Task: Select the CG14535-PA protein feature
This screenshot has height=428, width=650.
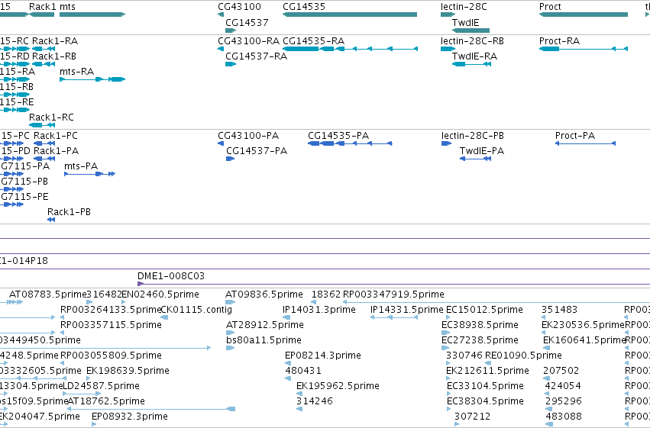Action: click(350, 143)
